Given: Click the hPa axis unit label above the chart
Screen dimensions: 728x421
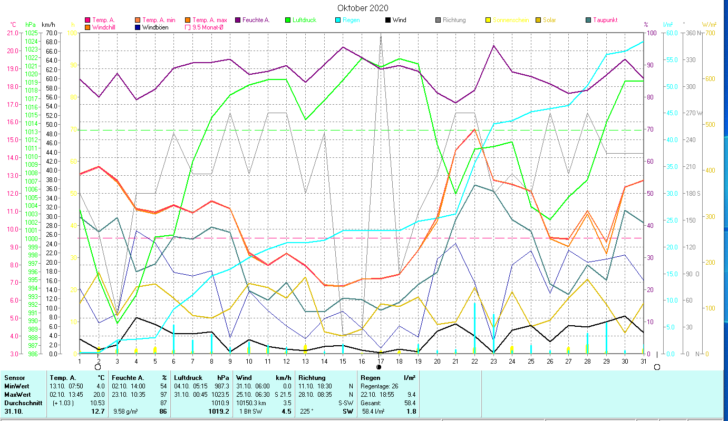Looking at the screenshot, I should coord(31,25).
